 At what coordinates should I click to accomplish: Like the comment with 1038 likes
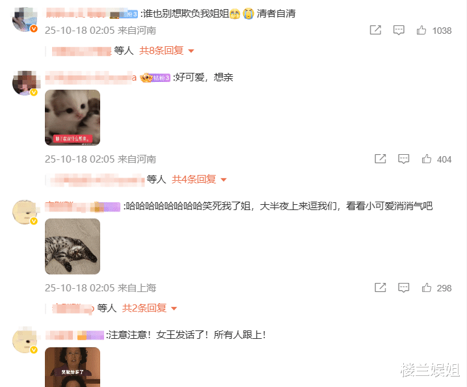421,31
